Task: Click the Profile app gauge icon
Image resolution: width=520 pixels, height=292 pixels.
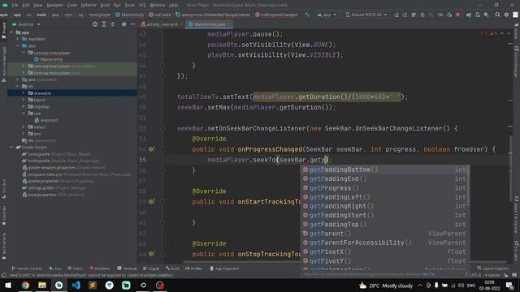Action: tap(440, 15)
